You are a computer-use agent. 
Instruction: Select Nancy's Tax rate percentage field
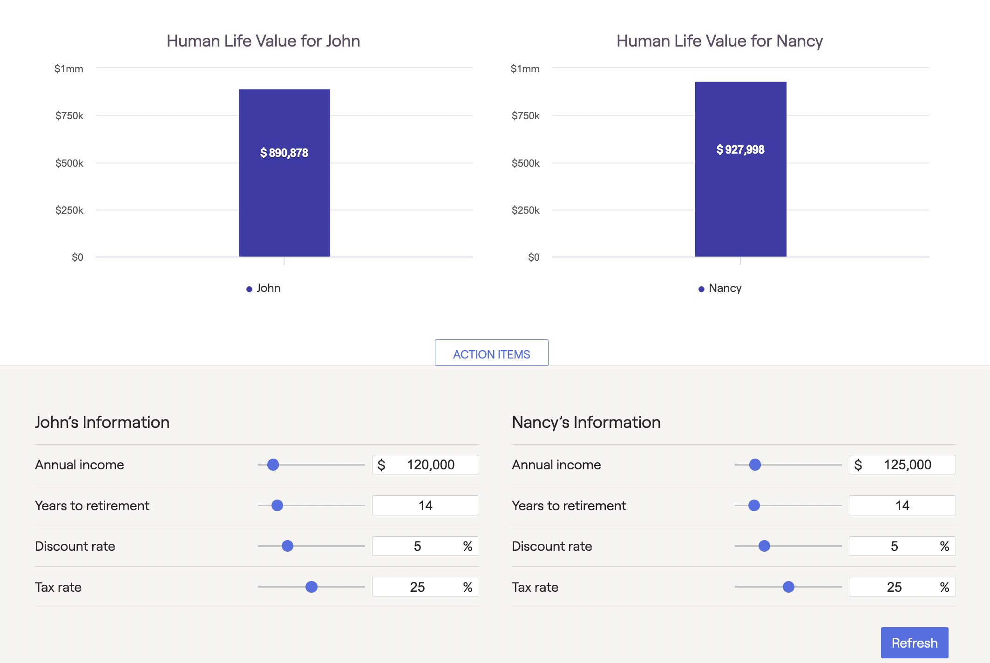click(x=895, y=587)
